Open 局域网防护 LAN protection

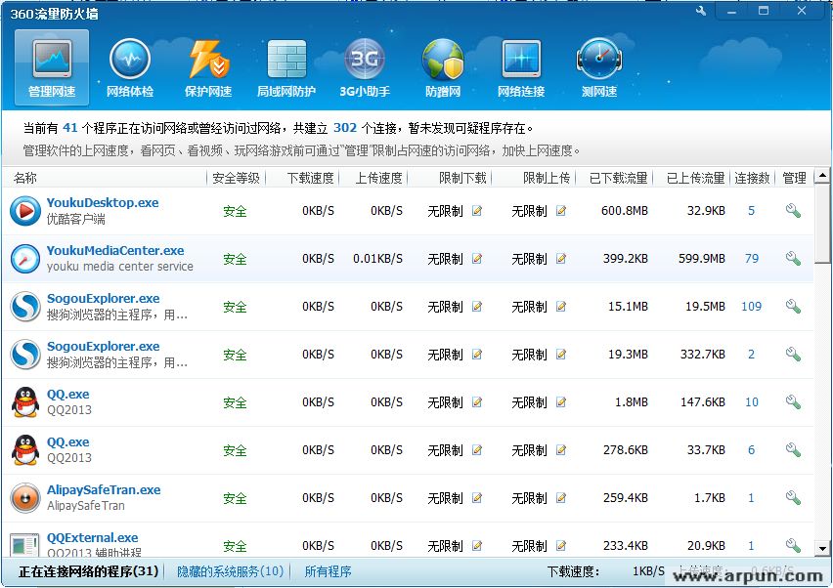(286, 67)
